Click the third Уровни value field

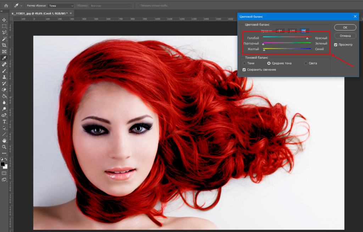click(x=305, y=31)
